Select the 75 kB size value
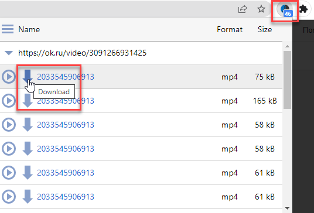 pos(265,77)
